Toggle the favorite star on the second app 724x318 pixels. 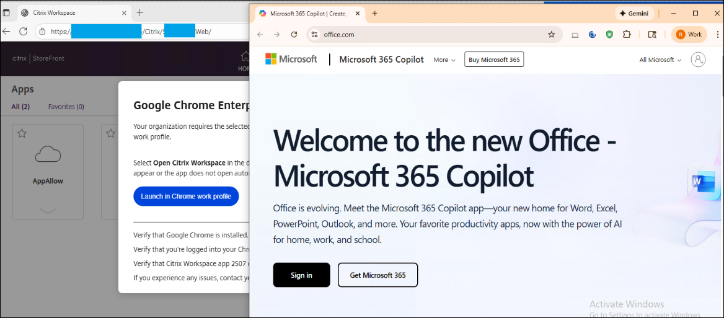pyautogui.click(x=110, y=133)
